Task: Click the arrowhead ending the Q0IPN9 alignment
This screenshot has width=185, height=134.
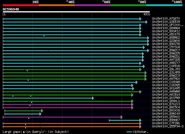Action: tap(93, 98)
